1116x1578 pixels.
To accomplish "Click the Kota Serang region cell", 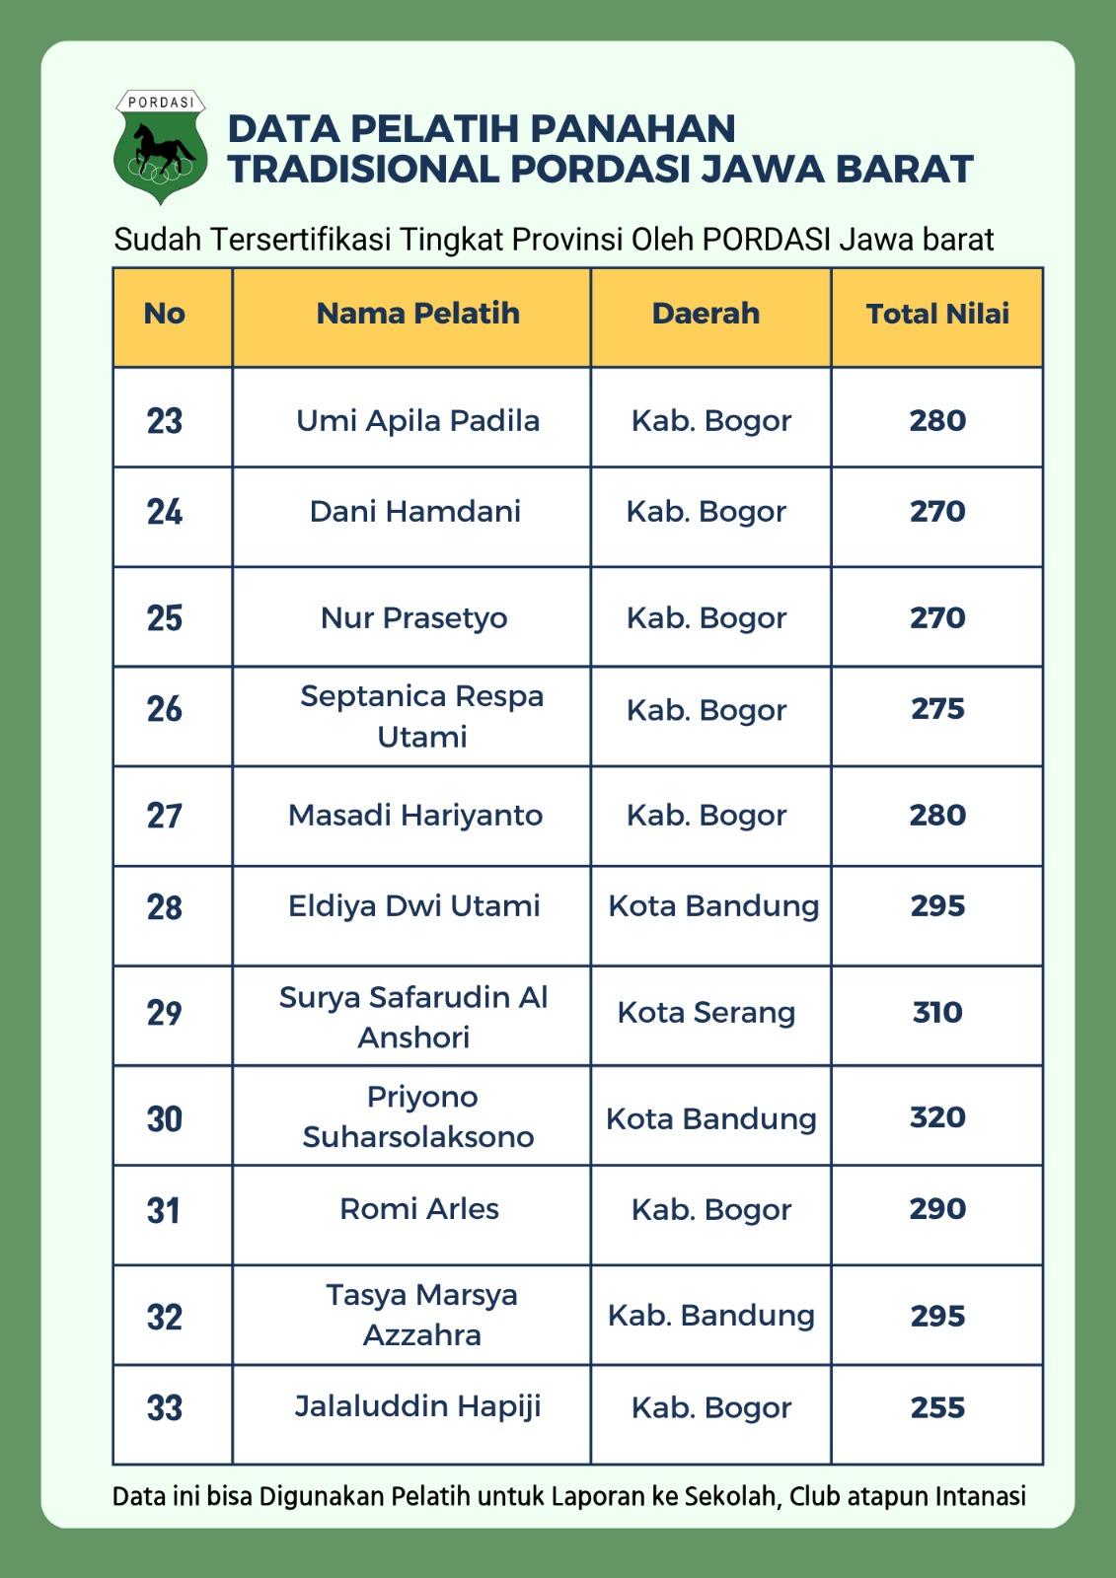I will coord(710,1016).
